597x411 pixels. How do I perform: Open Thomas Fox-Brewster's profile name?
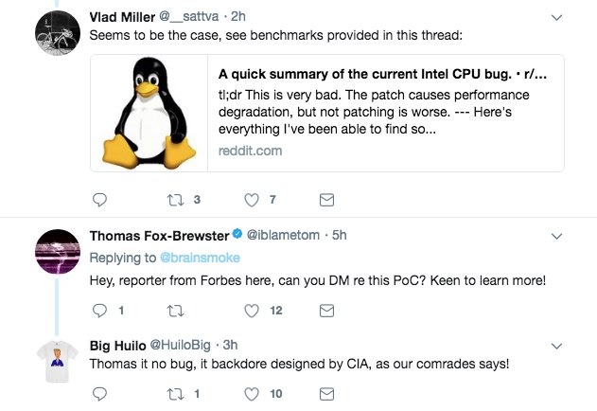[159, 235]
